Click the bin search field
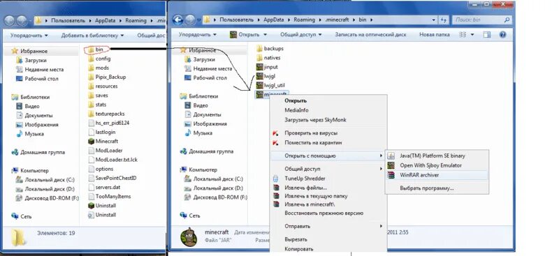Image resolution: width=559 pixels, height=256 pixels. tap(483, 20)
